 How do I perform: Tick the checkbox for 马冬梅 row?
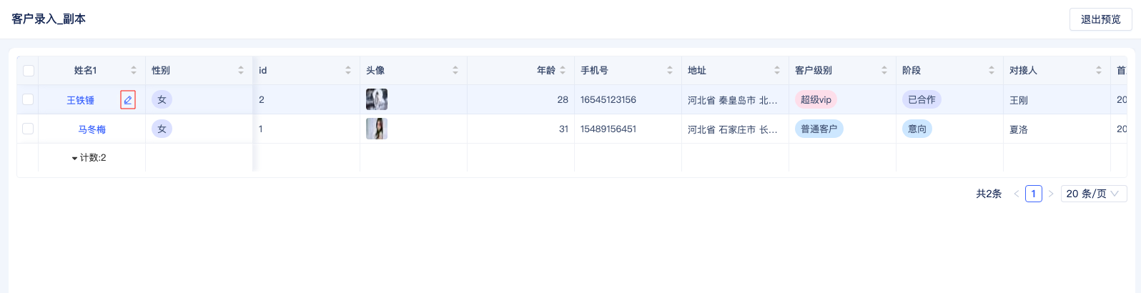point(28,129)
